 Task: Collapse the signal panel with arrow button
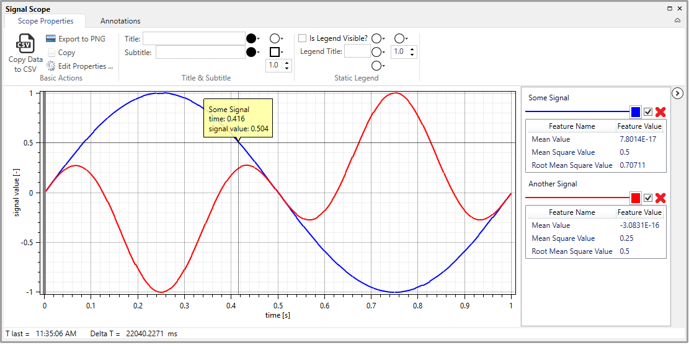pyautogui.click(x=677, y=94)
